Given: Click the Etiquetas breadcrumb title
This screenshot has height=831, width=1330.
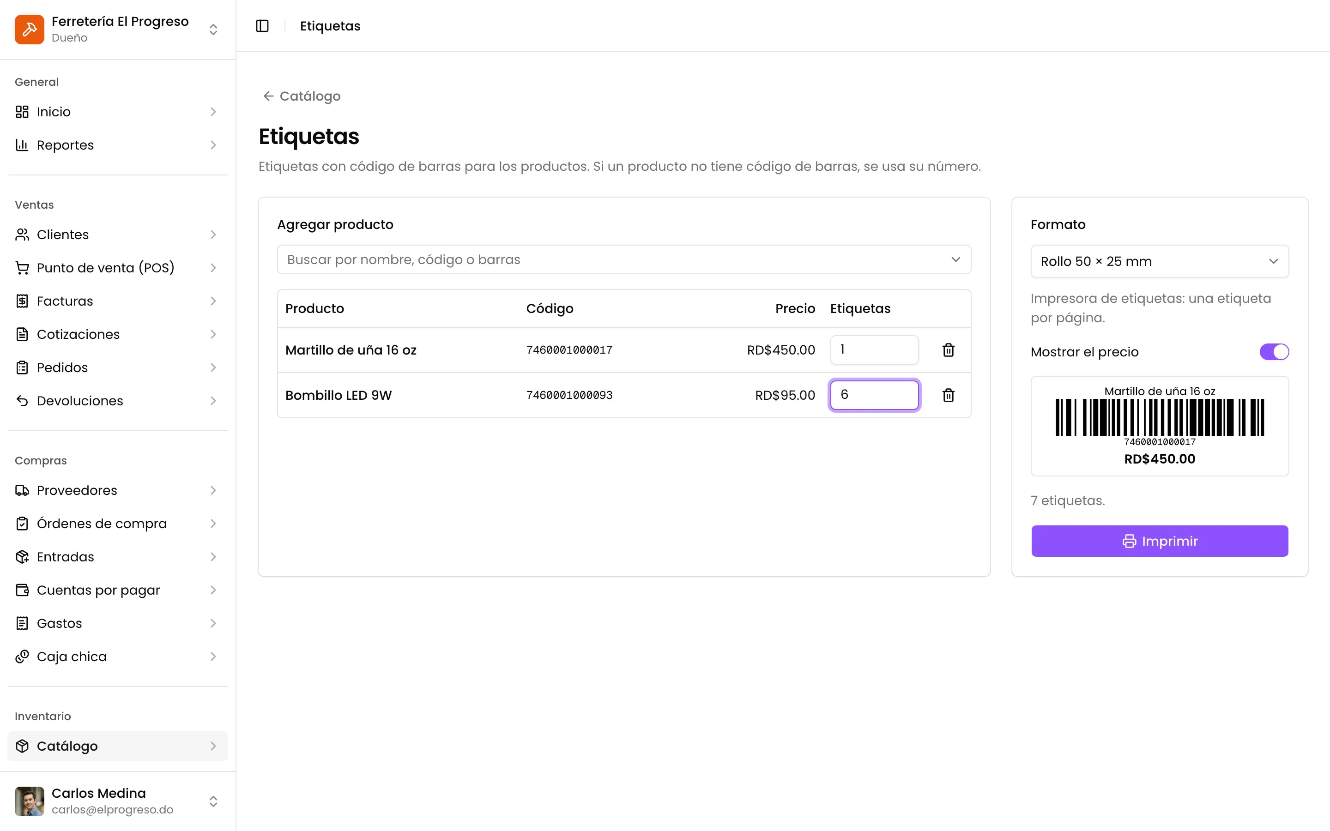Looking at the screenshot, I should [x=330, y=26].
